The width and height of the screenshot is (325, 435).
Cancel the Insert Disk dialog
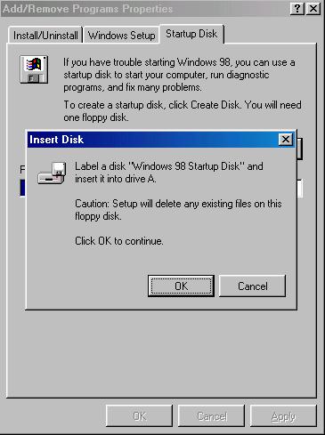pyautogui.click(x=253, y=286)
